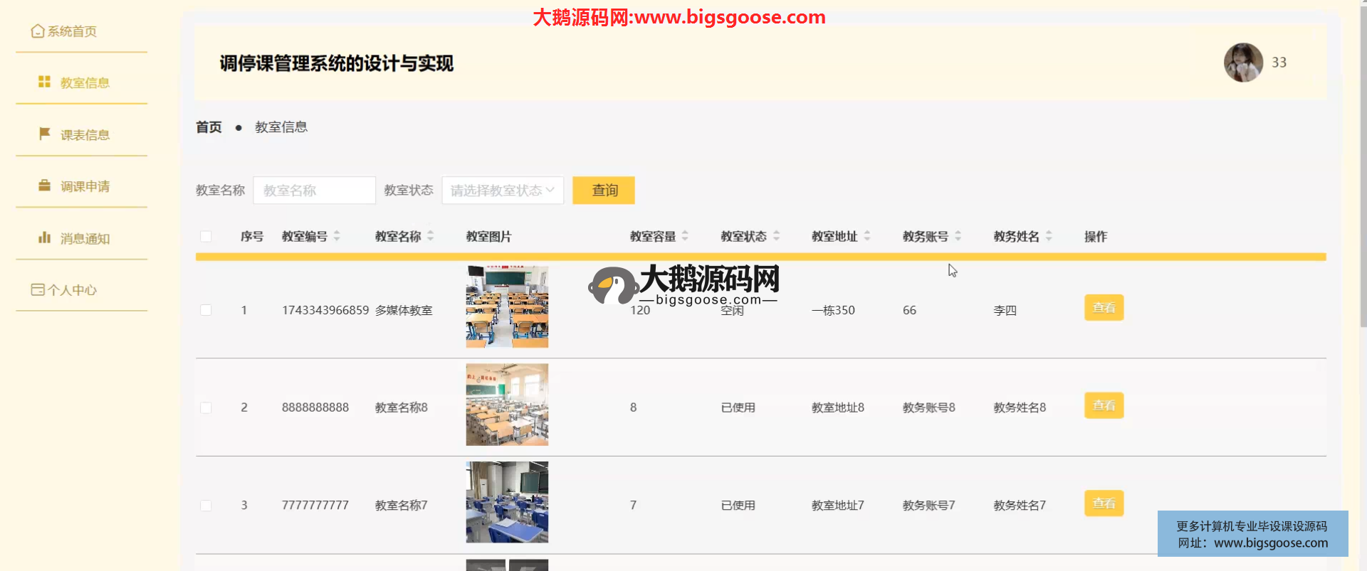Sort by 教室状态 using its sort arrows
Viewport: 1367px width, 571px height.
(x=776, y=236)
